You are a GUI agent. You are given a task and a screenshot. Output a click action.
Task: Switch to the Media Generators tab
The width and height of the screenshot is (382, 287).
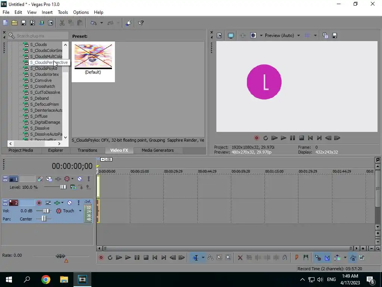[x=158, y=150]
